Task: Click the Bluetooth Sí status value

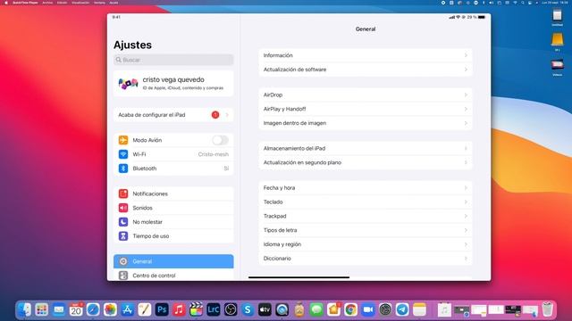Action: (x=226, y=169)
